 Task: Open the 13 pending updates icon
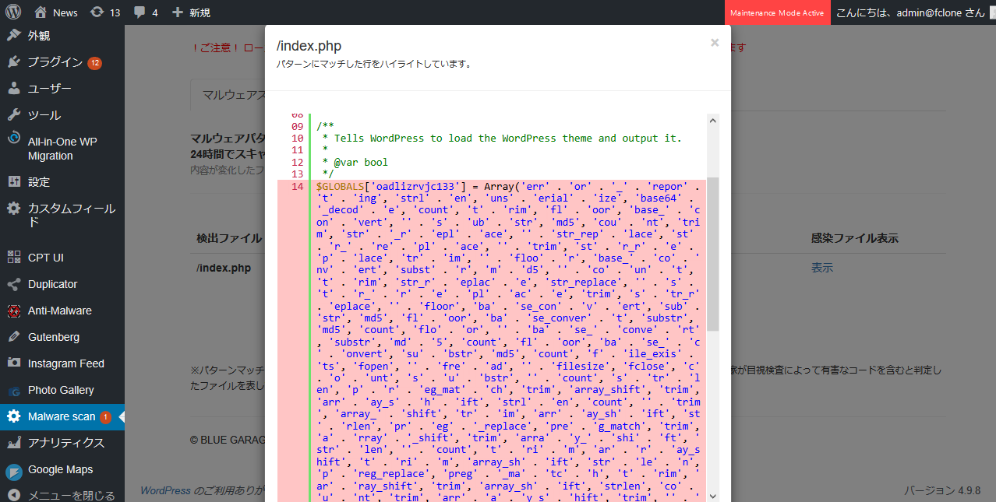coord(97,12)
